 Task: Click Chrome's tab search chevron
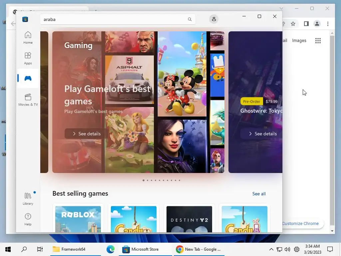point(281,8)
